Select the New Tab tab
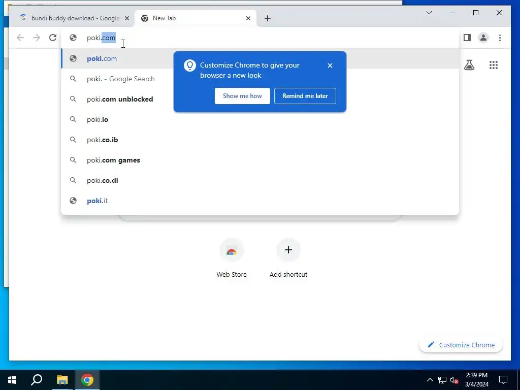 click(x=196, y=18)
